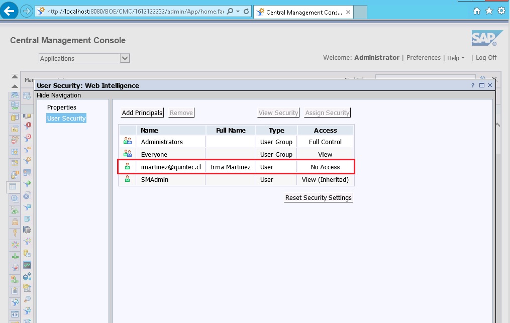Select the SMAdmin row name
This screenshot has height=323, width=510.
pos(154,179)
